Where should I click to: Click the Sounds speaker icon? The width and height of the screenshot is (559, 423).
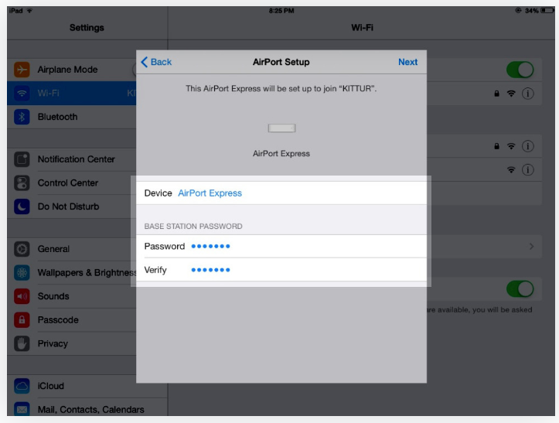(x=22, y=296)
